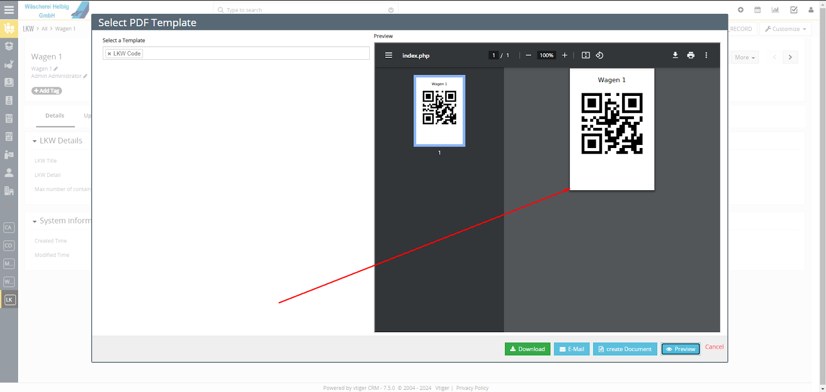Open user profile icon in top bar
Screen dimensions: 826x392
(x=811, y=10)
